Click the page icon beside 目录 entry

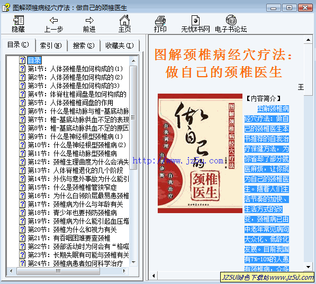pyautogui.click(x=22, y=60)
